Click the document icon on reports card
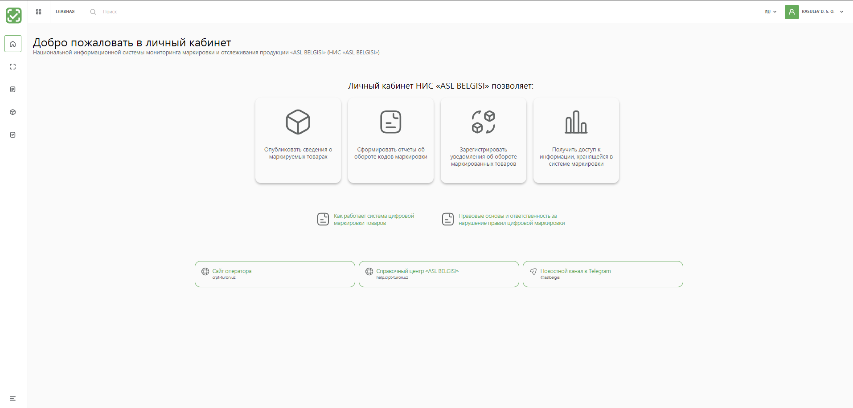 tap(391, 122)
